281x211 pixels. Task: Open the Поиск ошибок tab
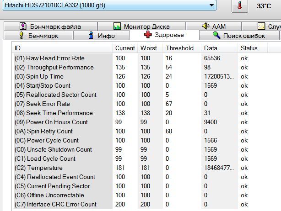[239, 36]
